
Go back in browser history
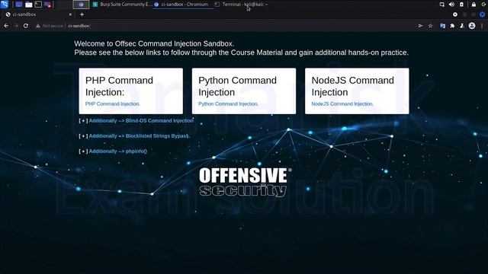6,26
